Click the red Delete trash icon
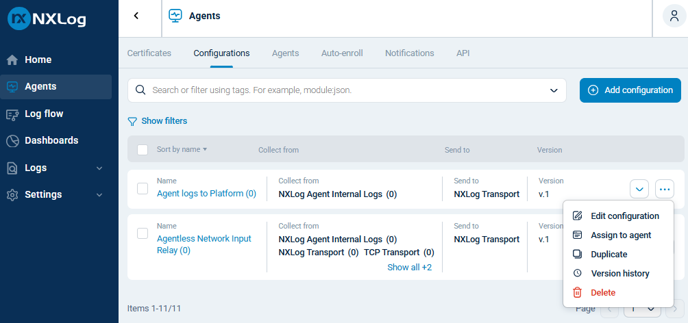 tap(578, 292)
